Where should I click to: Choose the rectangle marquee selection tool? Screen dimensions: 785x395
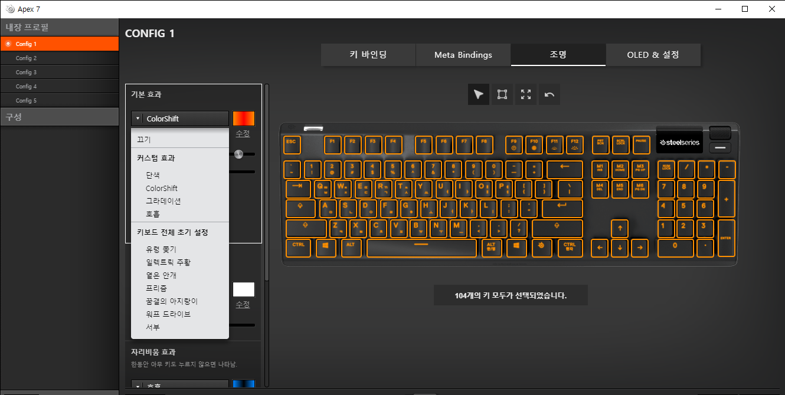502,94
